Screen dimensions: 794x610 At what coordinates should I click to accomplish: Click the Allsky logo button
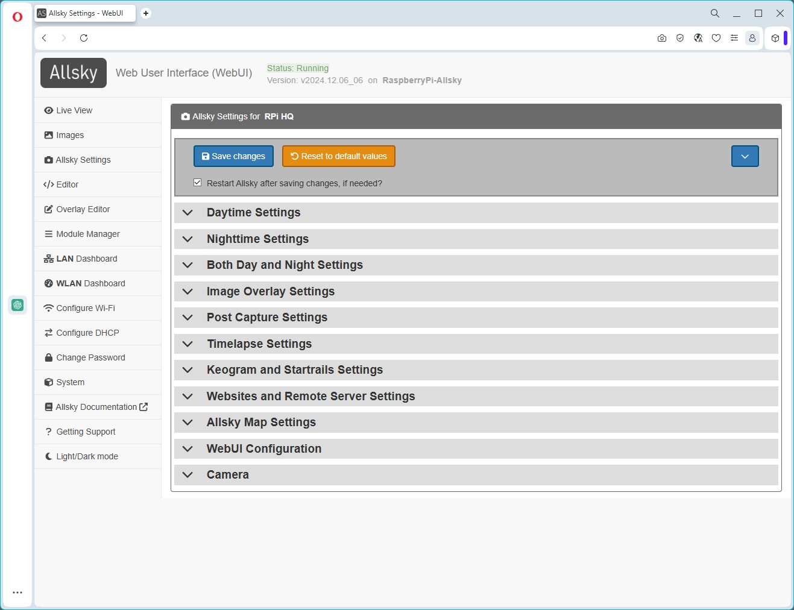coord(74,73)
